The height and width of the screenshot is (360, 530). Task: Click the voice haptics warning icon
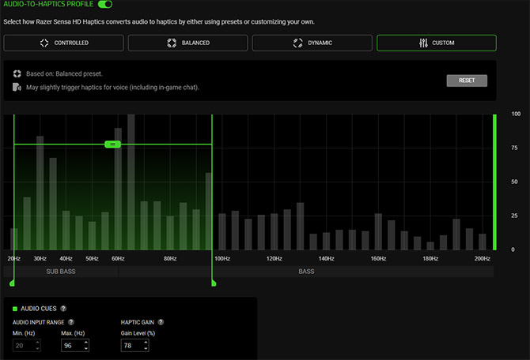coord(17,87)
